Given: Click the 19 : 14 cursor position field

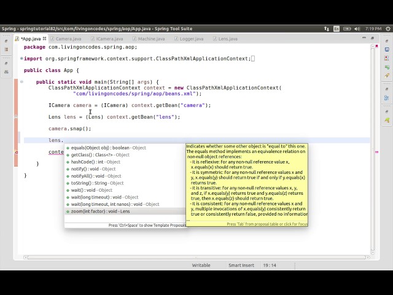Looking at the screenshot, I should pos(270,265).
